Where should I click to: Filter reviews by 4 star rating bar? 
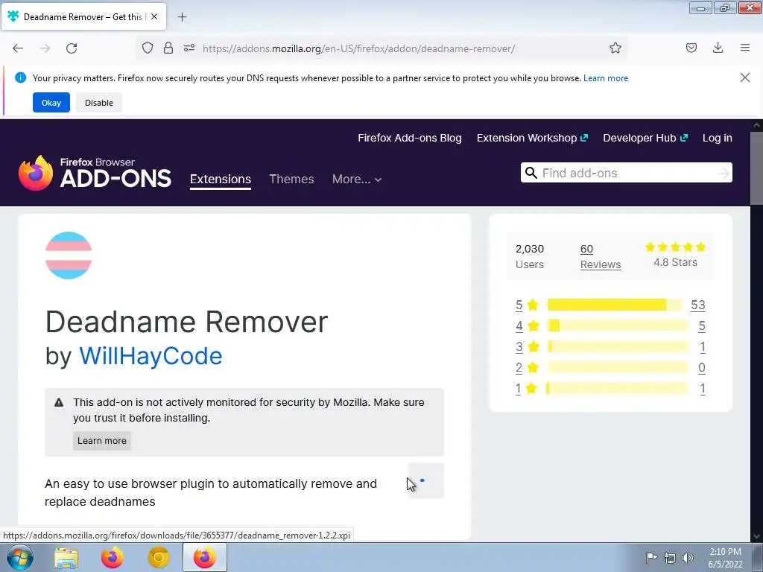[x=618, y=326]
